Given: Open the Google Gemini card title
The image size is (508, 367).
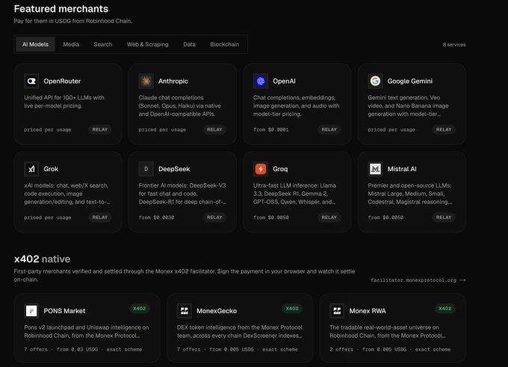Looking at the screenshot, I should (410, 81).
